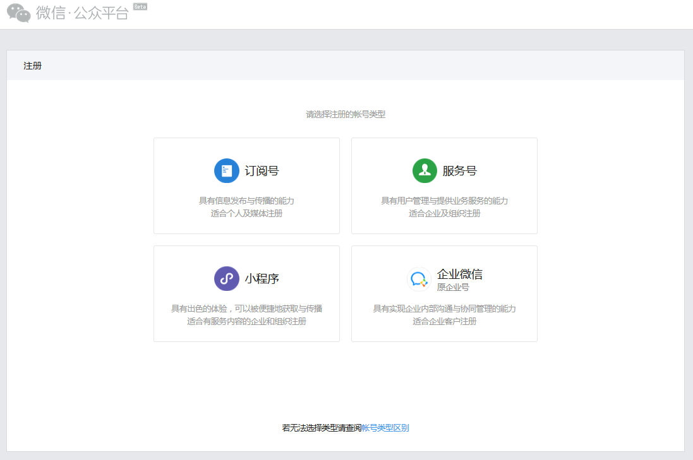Click the purple 小程序 icon

tap(227, 278)
